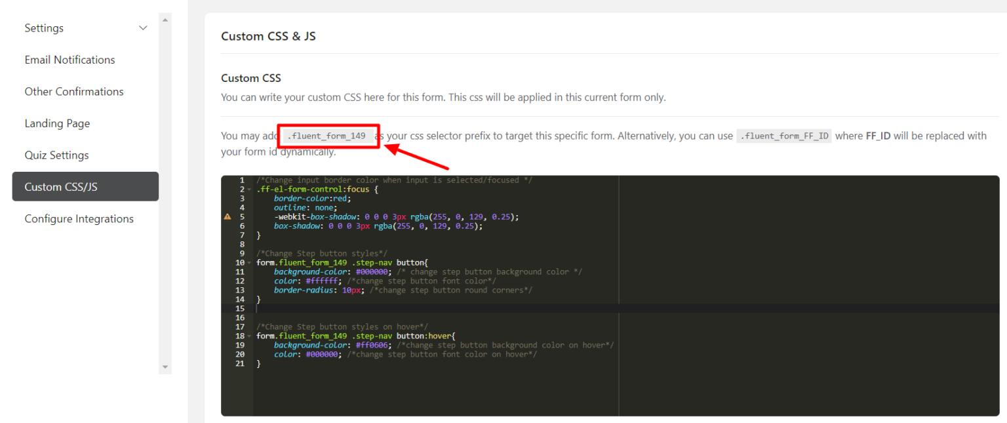Collapse the Settings section in the sidebar
The width and height of the screenshot is (1007, 423).
coord(143,28)
